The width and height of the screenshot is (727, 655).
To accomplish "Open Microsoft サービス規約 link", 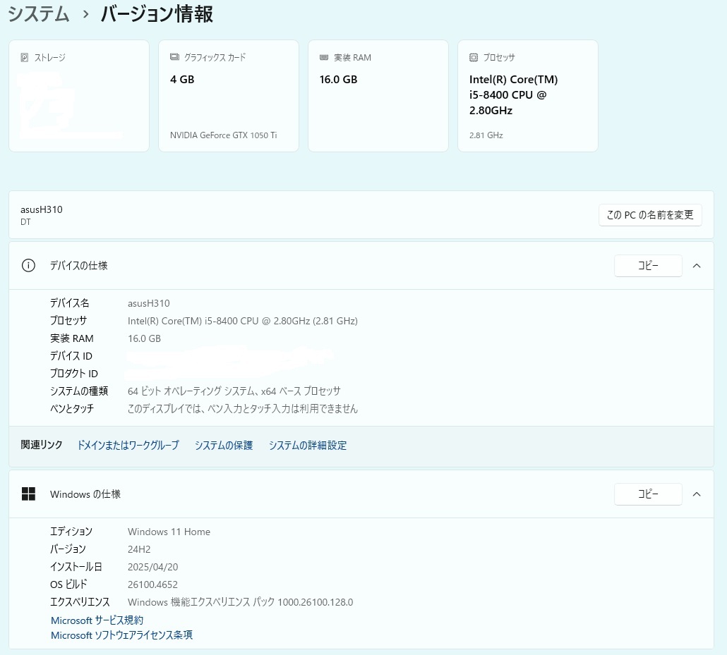I will (x=97, y=620).
